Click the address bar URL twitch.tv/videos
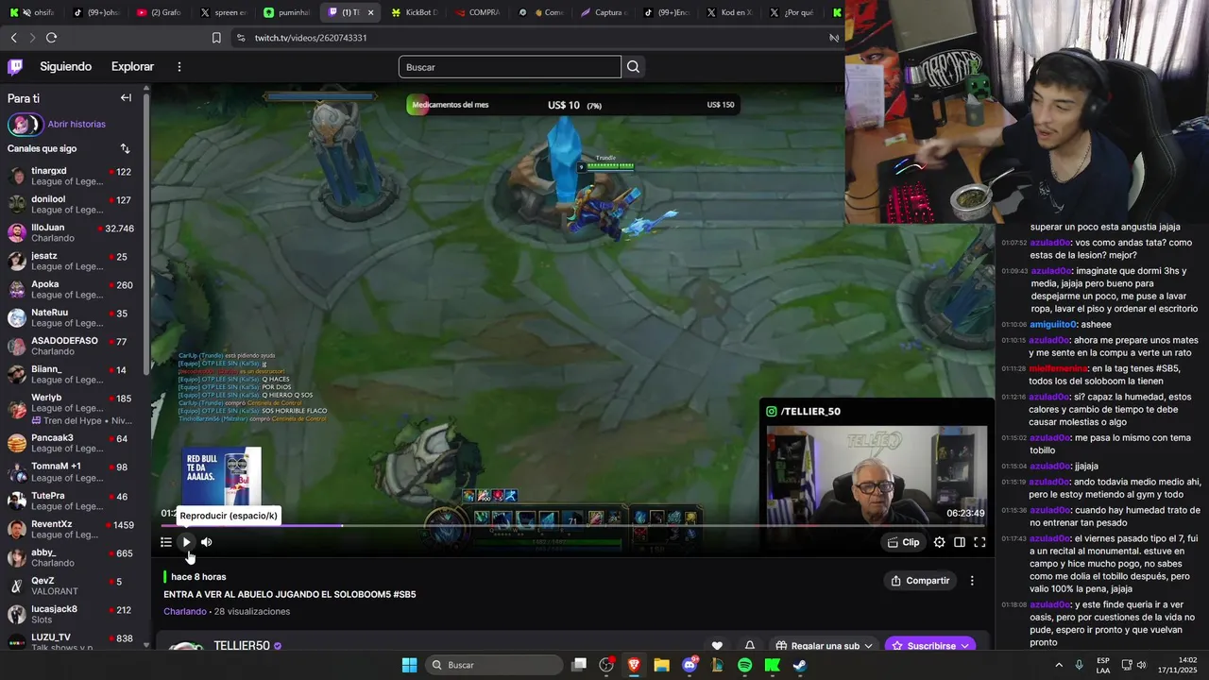Screen dimensions: 1209x680 (x=311, y=38)
